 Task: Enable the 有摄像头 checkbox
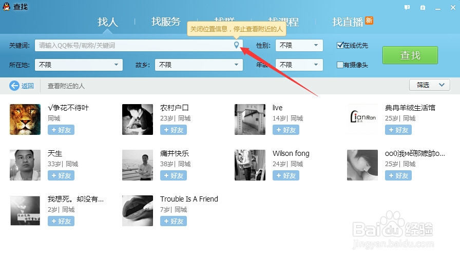click(340, 65)
